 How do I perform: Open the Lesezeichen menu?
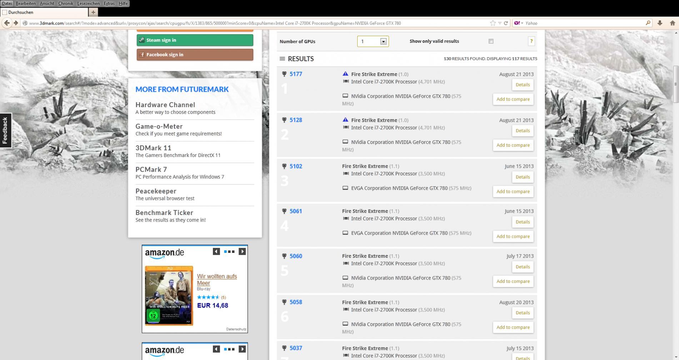[x=89, y=4]
